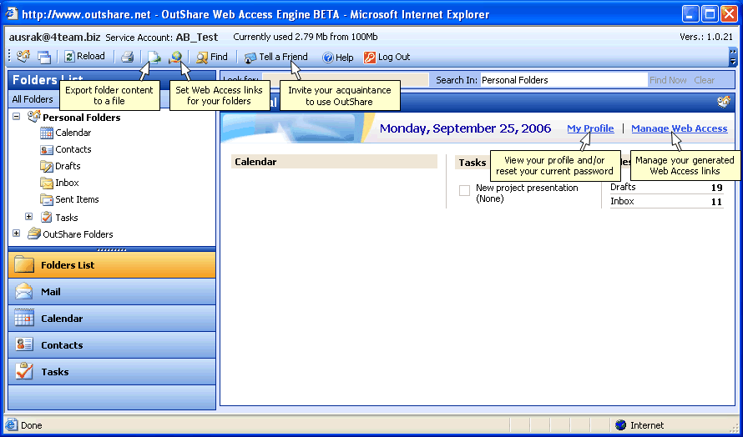Set Web Access links globe icon
The image size is (743, 437).
[175, 58]
